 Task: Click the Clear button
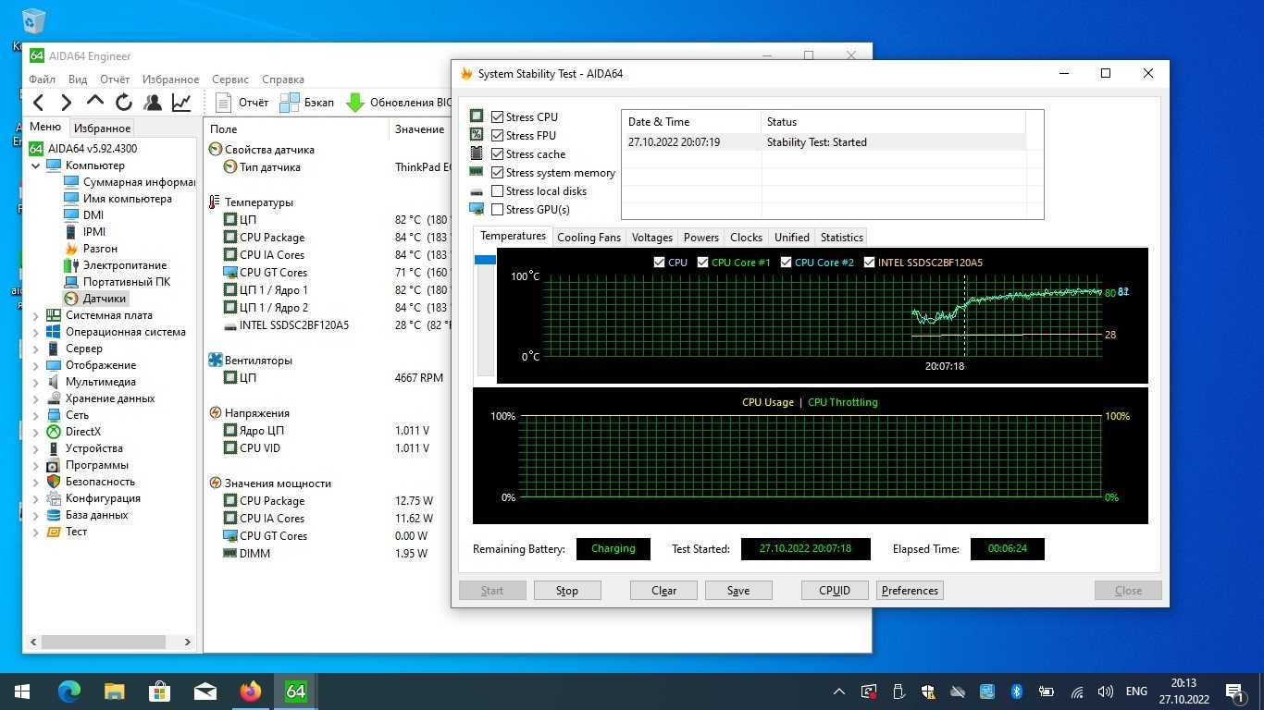click(663, 591)
